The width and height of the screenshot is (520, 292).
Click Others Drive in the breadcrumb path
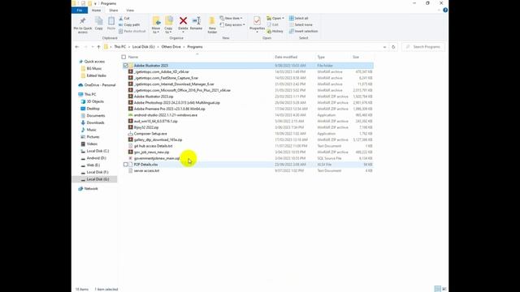pos(171,47)
